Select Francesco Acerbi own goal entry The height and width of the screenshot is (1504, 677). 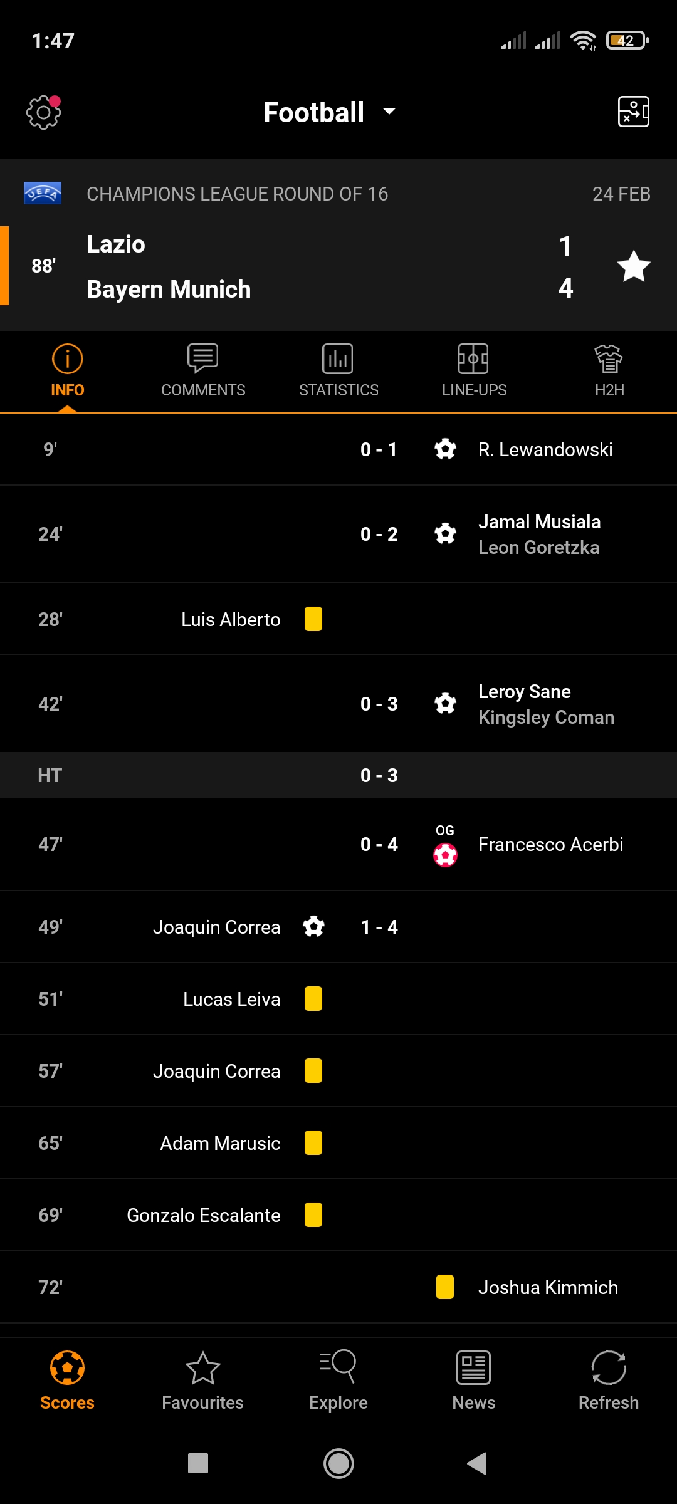(x=550, y=845)
